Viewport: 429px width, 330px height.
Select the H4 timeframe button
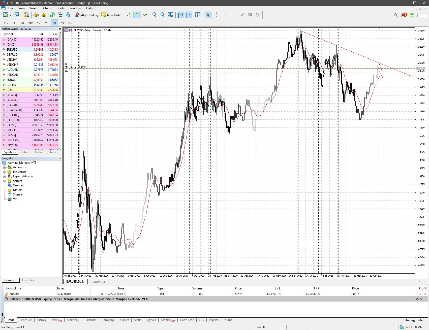(x=46, y=23)
